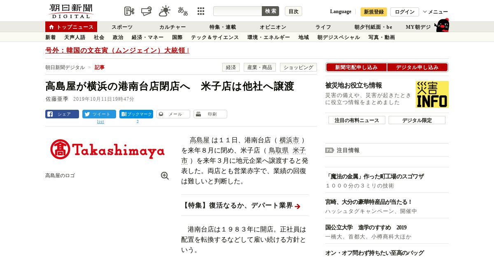Image resolution: width=494 pixels, height=259 pixels.
Task: Click the 検索 search button
Action: tap(270, 11)
